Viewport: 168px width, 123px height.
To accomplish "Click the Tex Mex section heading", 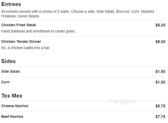I will tap(12, 96).
